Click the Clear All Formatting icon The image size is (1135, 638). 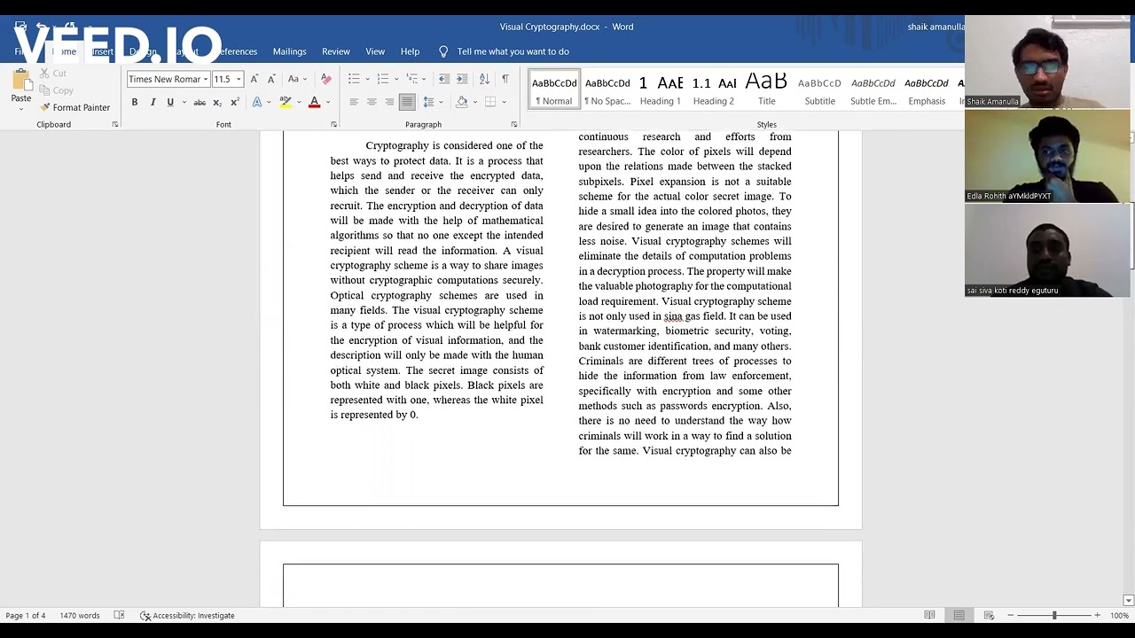(x=325, y=79)
